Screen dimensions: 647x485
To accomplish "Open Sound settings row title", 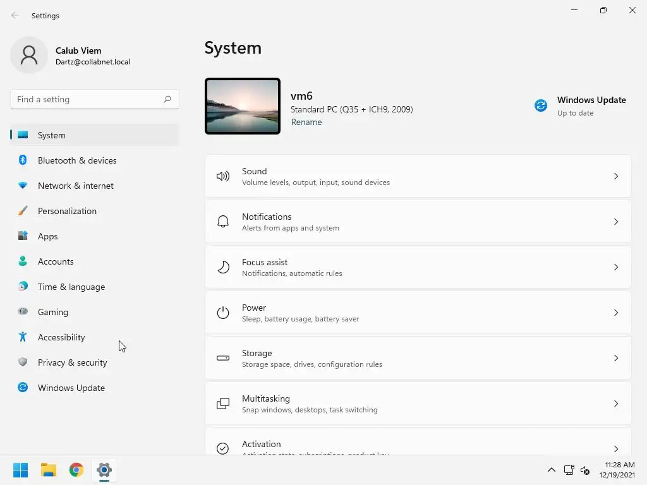I will pyautogui.click(x=254, y=171).
